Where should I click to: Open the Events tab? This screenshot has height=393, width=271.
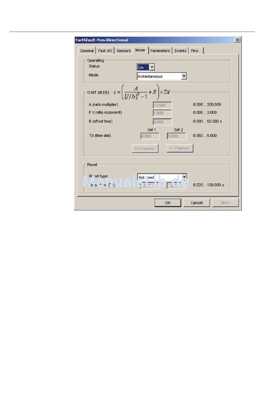pos(180,51)
